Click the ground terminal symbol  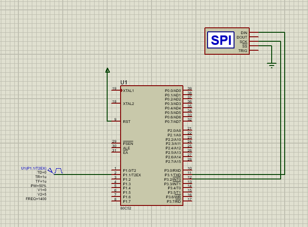(272, 65)
